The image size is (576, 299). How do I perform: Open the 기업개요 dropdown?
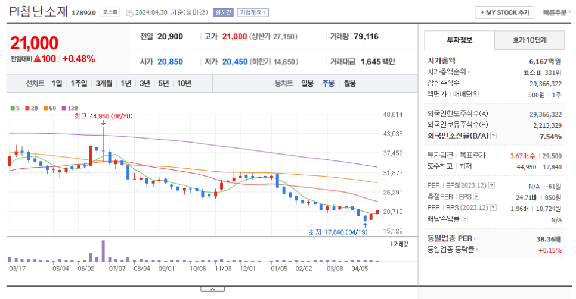253,12
